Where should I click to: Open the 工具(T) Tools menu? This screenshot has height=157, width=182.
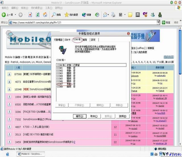coord(49,8)
